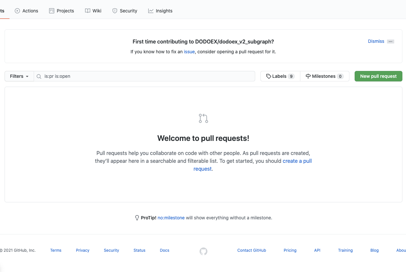Follow the 'issue' link in the banner
Viewport: 406px width, 272px height.
pos(189,52)
